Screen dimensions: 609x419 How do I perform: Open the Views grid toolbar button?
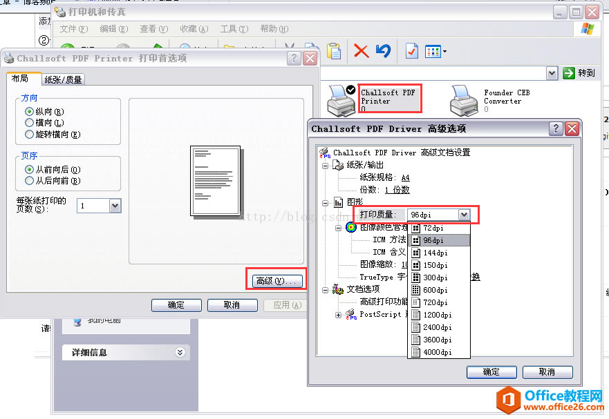[x=435, y=51]
